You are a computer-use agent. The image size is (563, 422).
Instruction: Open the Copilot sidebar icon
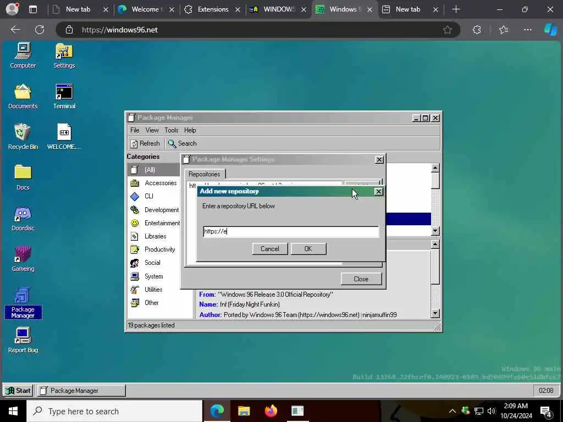[x=550, y=30]
